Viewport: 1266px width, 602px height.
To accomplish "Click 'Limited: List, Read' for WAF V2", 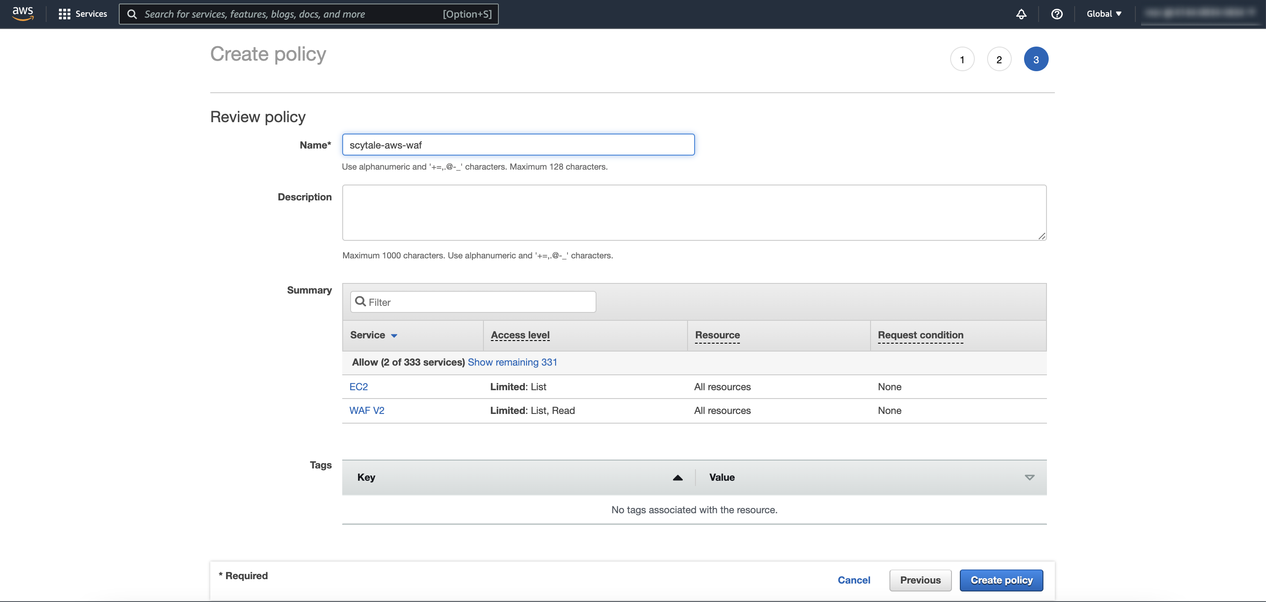I will coord(532,410).
